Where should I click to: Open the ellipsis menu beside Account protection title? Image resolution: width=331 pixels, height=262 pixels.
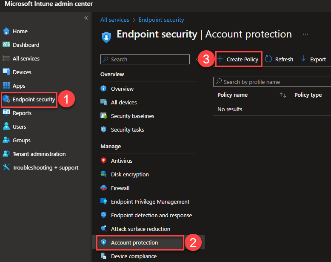305,34
